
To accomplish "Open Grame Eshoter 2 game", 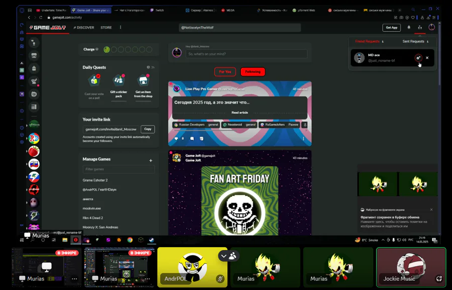I will pyautogui.click(x=95, y=180).
